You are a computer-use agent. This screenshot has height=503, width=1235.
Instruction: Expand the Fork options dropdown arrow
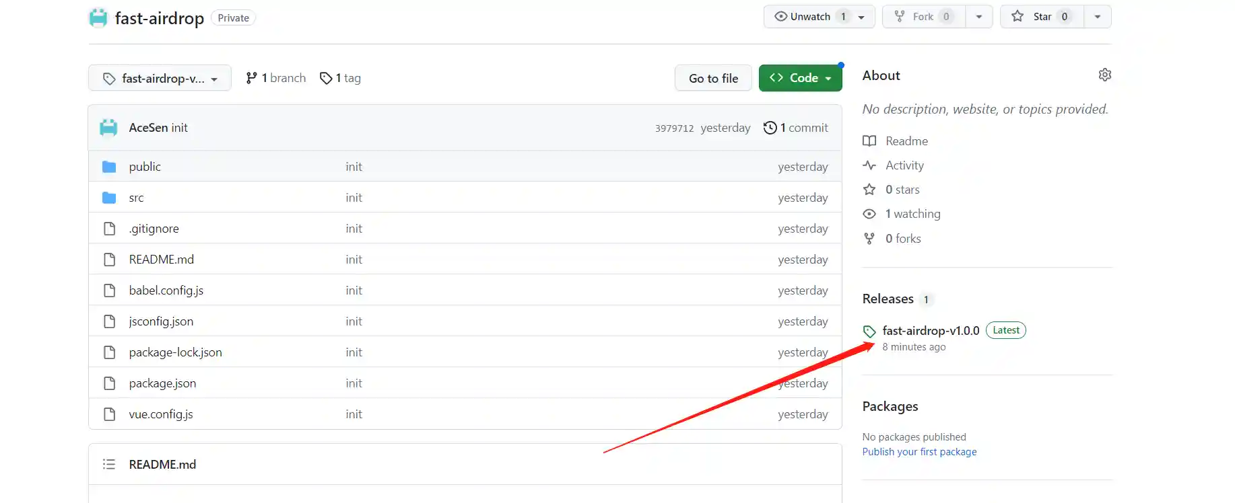(979, 17)
